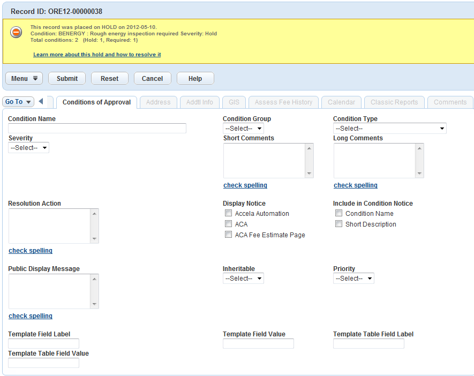Expand the Go To dropdown

(18, 102)
